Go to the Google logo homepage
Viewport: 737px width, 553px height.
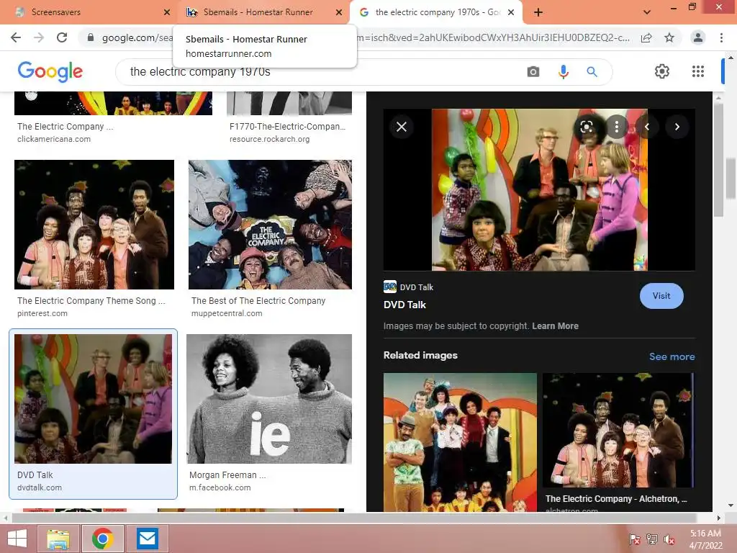(x=50, y=71)
